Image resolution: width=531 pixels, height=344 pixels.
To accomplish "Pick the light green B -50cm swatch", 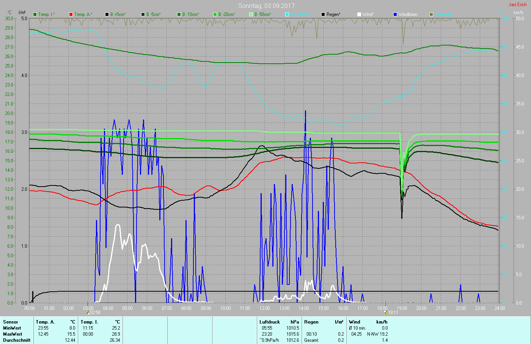I will click(251, 14).
